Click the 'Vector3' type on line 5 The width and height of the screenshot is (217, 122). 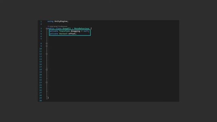[63, 34]
